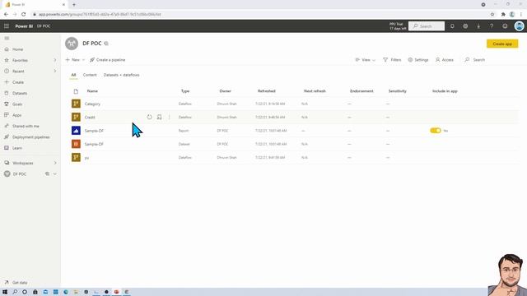527x296 pixels.
Task: Open the notifications bell icon
Action: click(x=452, y=26)
